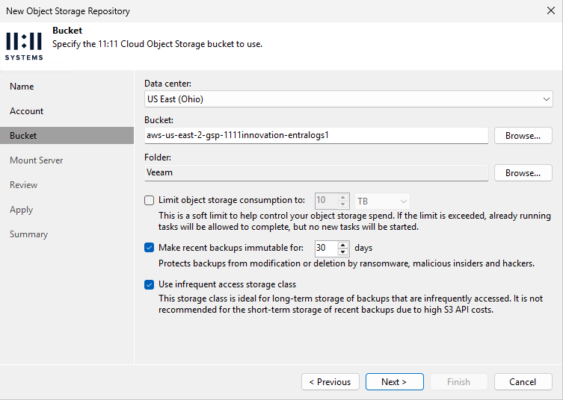The image size is (563, 400).
Task: Click the storage limit down spinner arrow
Action: 343,204
